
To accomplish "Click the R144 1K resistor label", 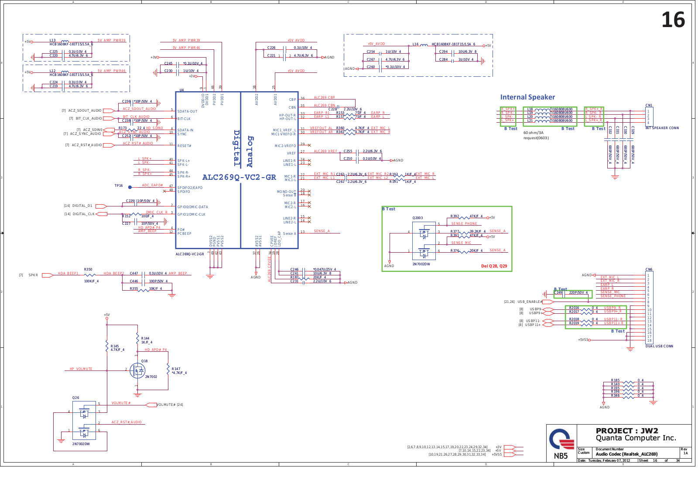I will point(147,340).
